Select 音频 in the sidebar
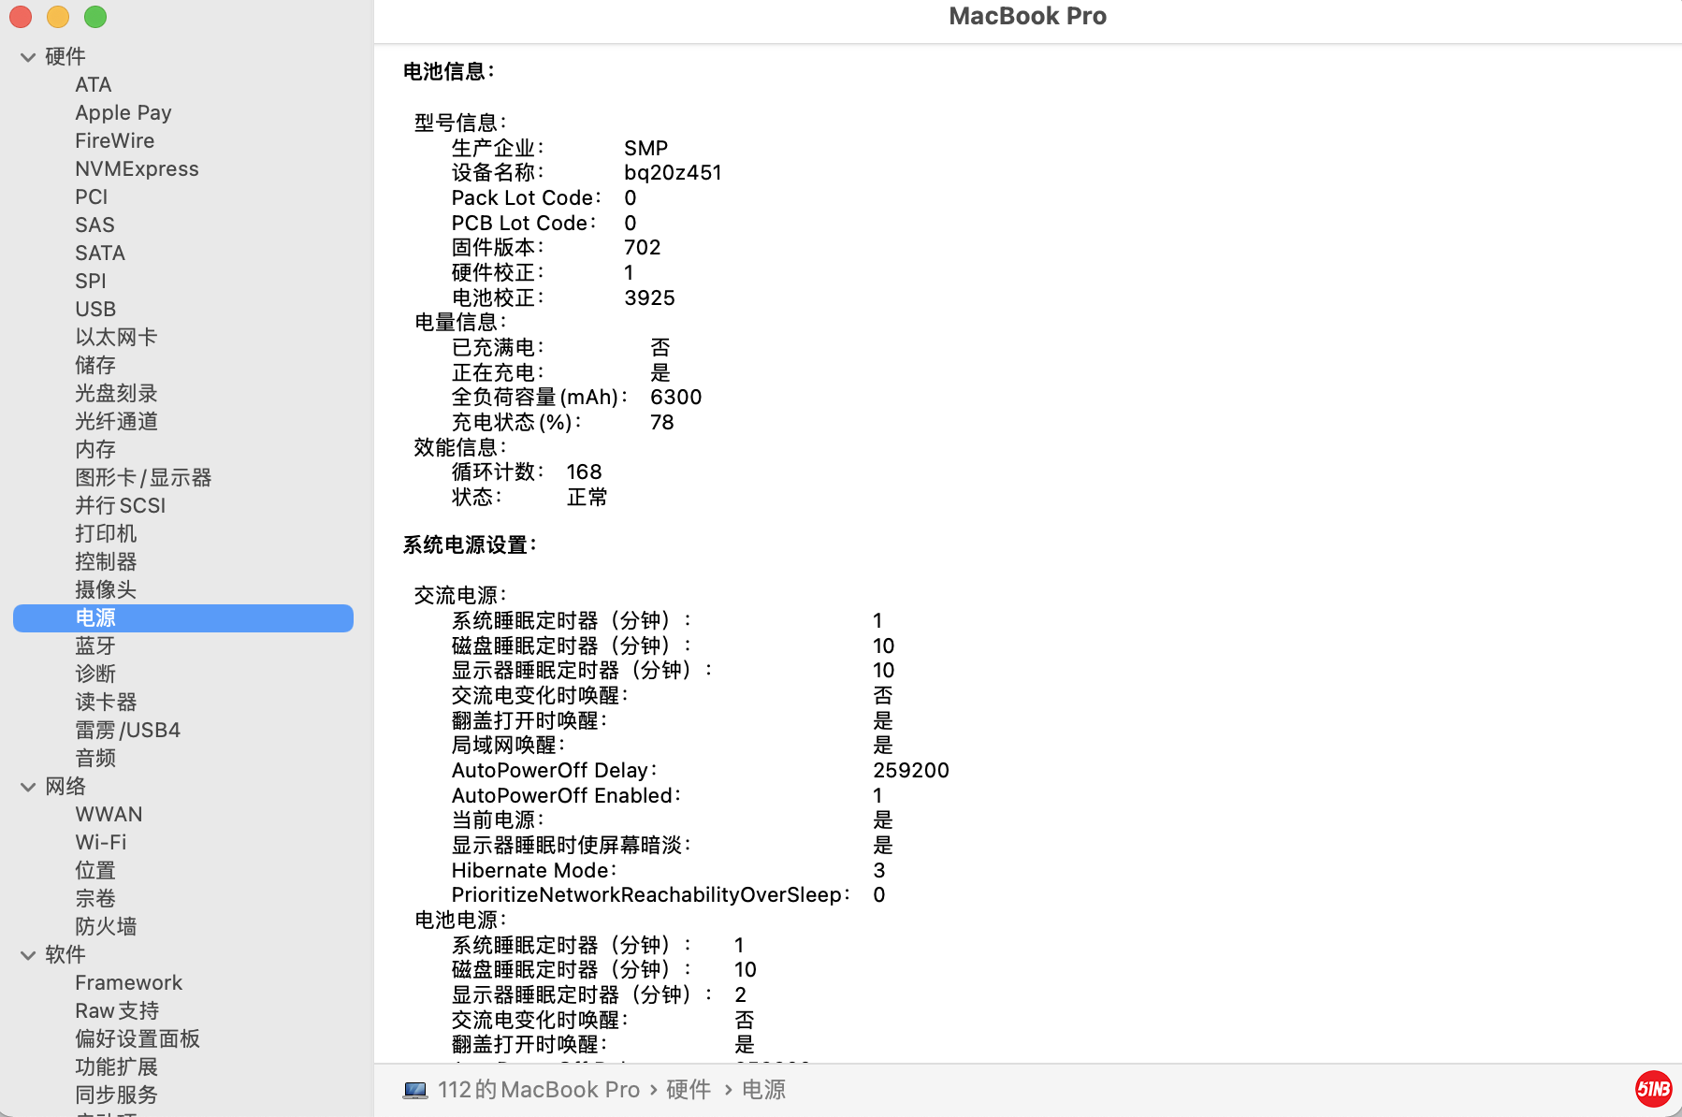1682x1117 pixels. (95, 759)
